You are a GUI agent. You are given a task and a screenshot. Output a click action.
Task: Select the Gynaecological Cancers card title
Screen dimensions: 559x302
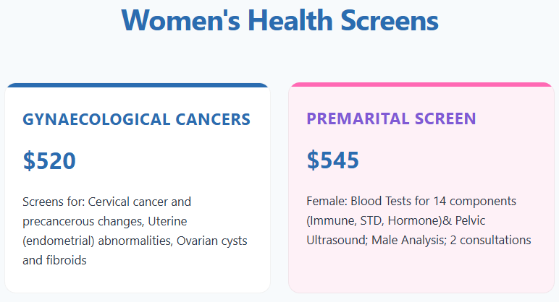(x=137, y=119)
